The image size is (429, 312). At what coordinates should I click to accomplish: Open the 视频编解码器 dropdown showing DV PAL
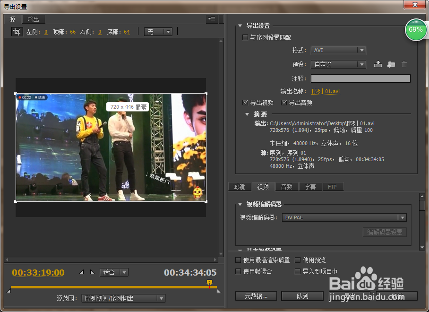pyautogui.click(x=344, y=217)
